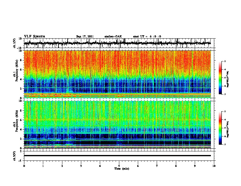Click the time axis tick label "0"
Image resolution: width=241 pixels, height=186 pixels.
click(24, 166)
